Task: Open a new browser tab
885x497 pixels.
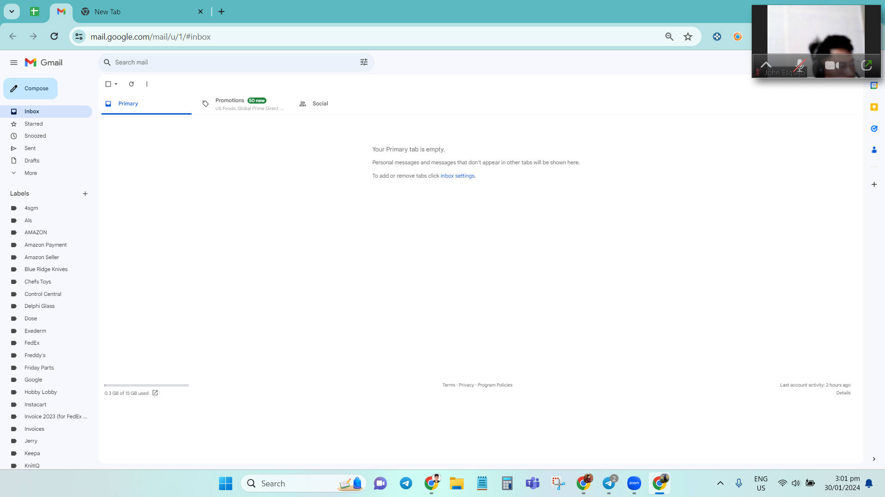Action: [221, 12]
